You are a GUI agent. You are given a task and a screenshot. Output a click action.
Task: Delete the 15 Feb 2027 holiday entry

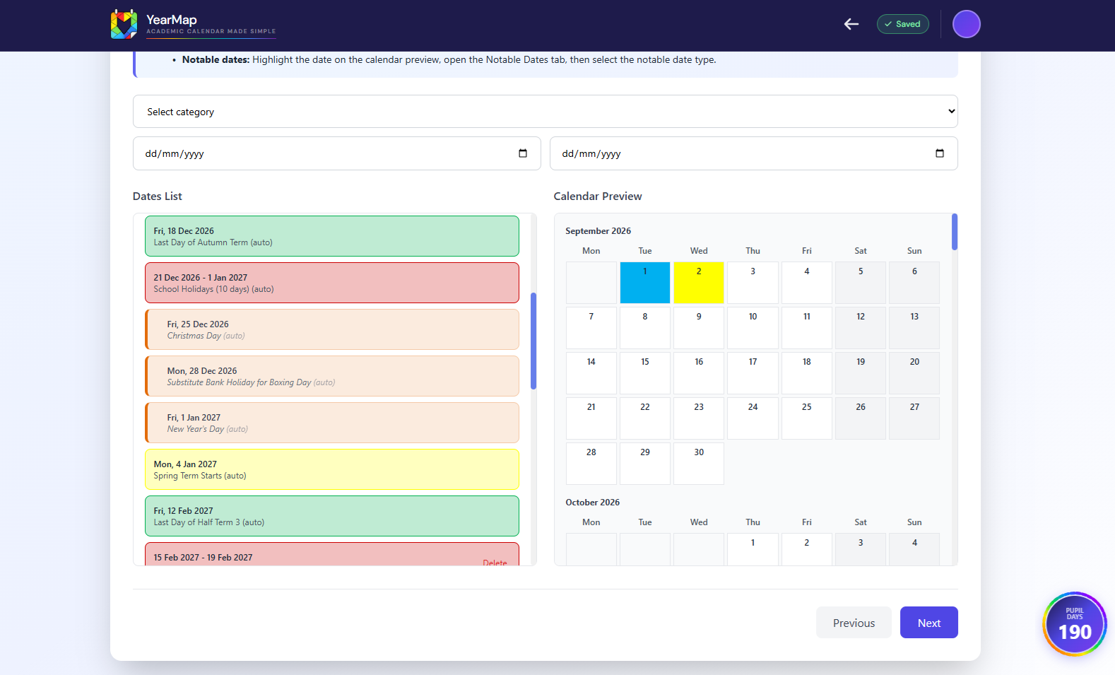[495, 563]
